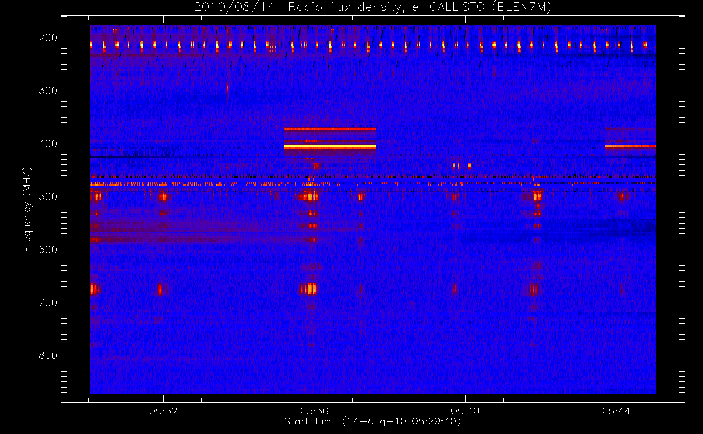Viewport: 703px width, 434px height.
Task: Click the 600 frequency tick label
Action: 48,250
